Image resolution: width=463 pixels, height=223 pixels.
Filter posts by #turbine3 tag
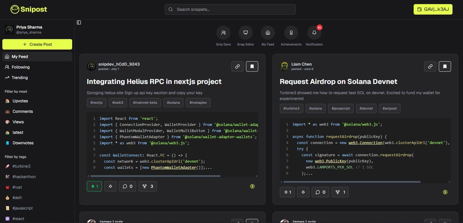tap(21, 166)
